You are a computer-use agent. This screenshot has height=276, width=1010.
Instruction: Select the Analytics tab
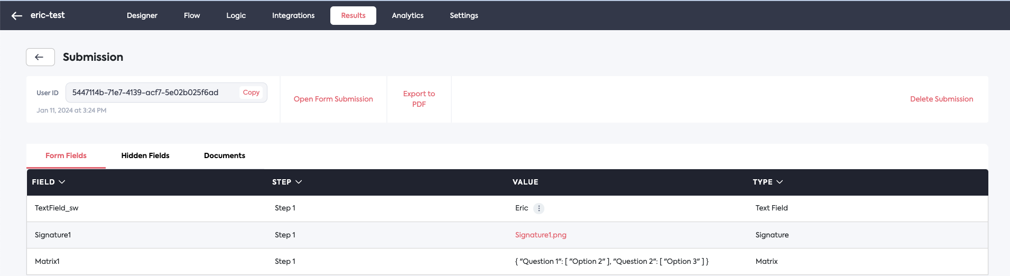coord(407,16)
